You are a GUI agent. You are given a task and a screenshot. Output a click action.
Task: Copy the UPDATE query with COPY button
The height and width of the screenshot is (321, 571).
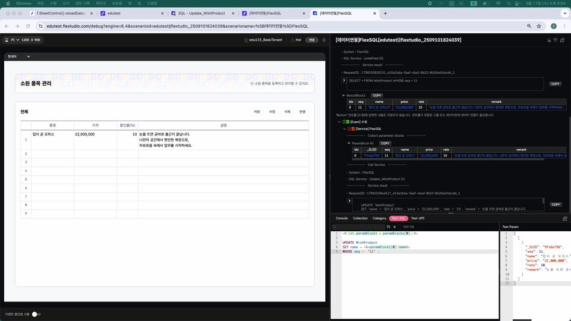(x=556, y=205)
